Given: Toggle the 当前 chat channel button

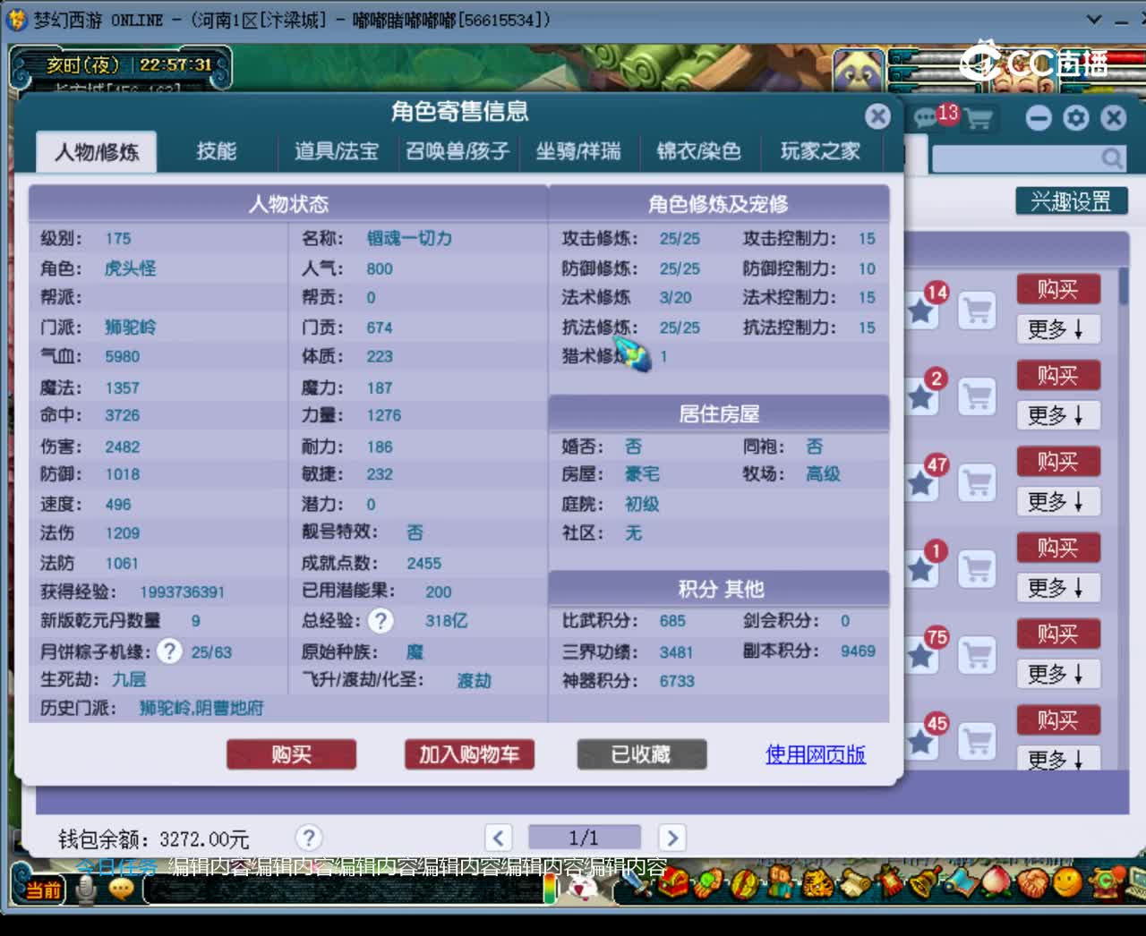Looking at the screenshot, I should pos(41,889).
